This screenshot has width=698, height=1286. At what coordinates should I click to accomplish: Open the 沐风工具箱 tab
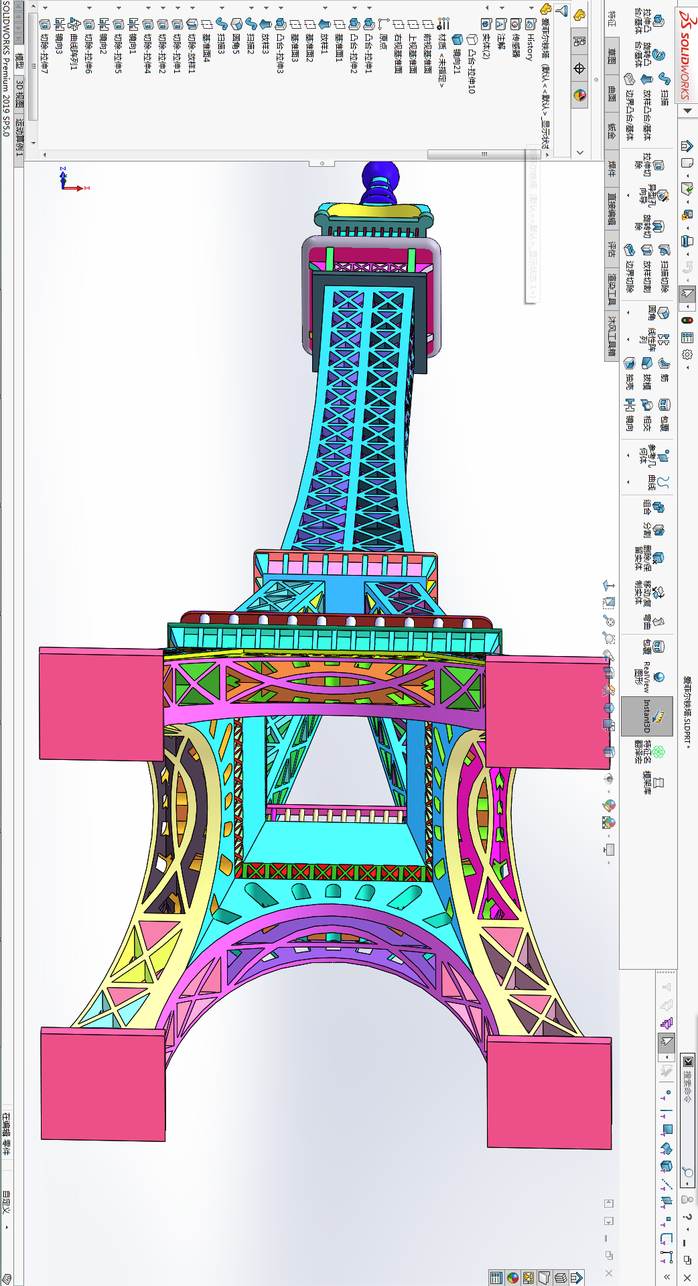(x=612, y=337)
